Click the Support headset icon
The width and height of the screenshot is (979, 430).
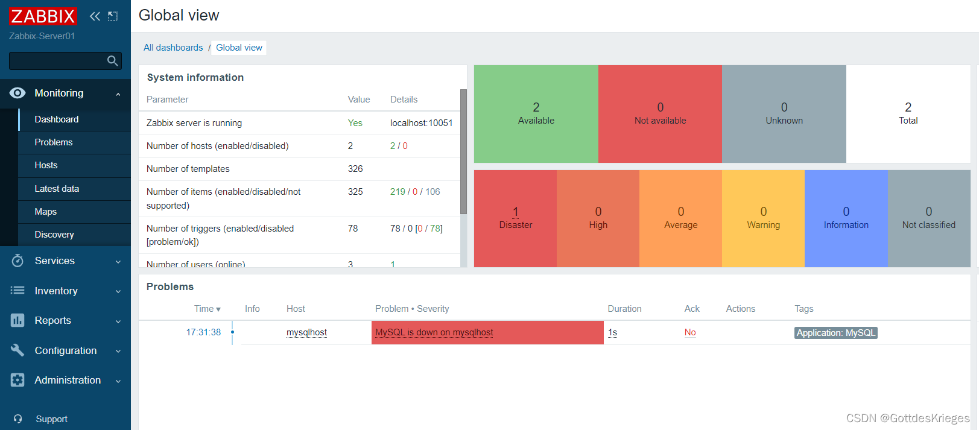point(17,419)
